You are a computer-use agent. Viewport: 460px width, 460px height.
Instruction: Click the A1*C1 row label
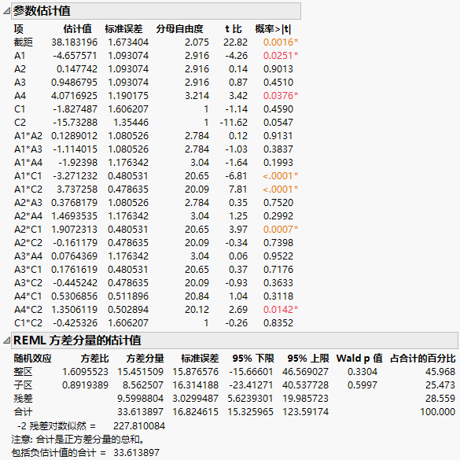[x=28, y=176]
